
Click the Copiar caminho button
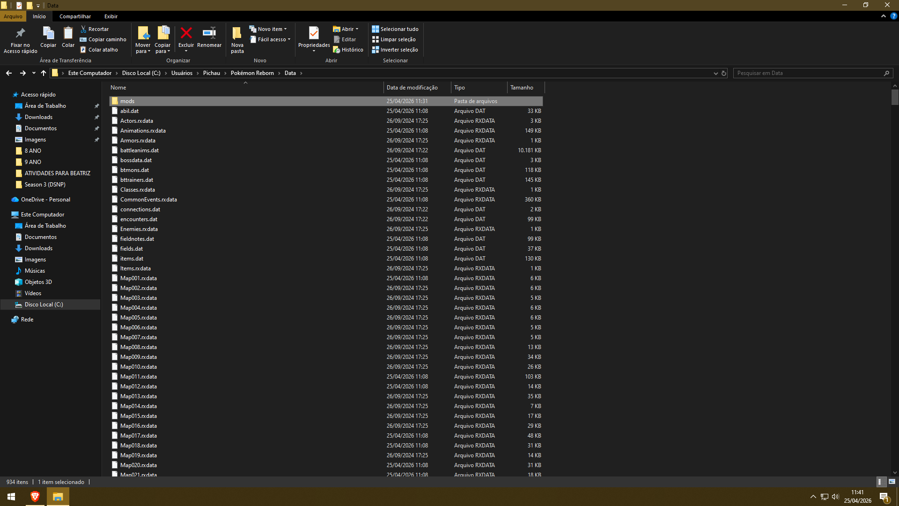coord(103,39)
